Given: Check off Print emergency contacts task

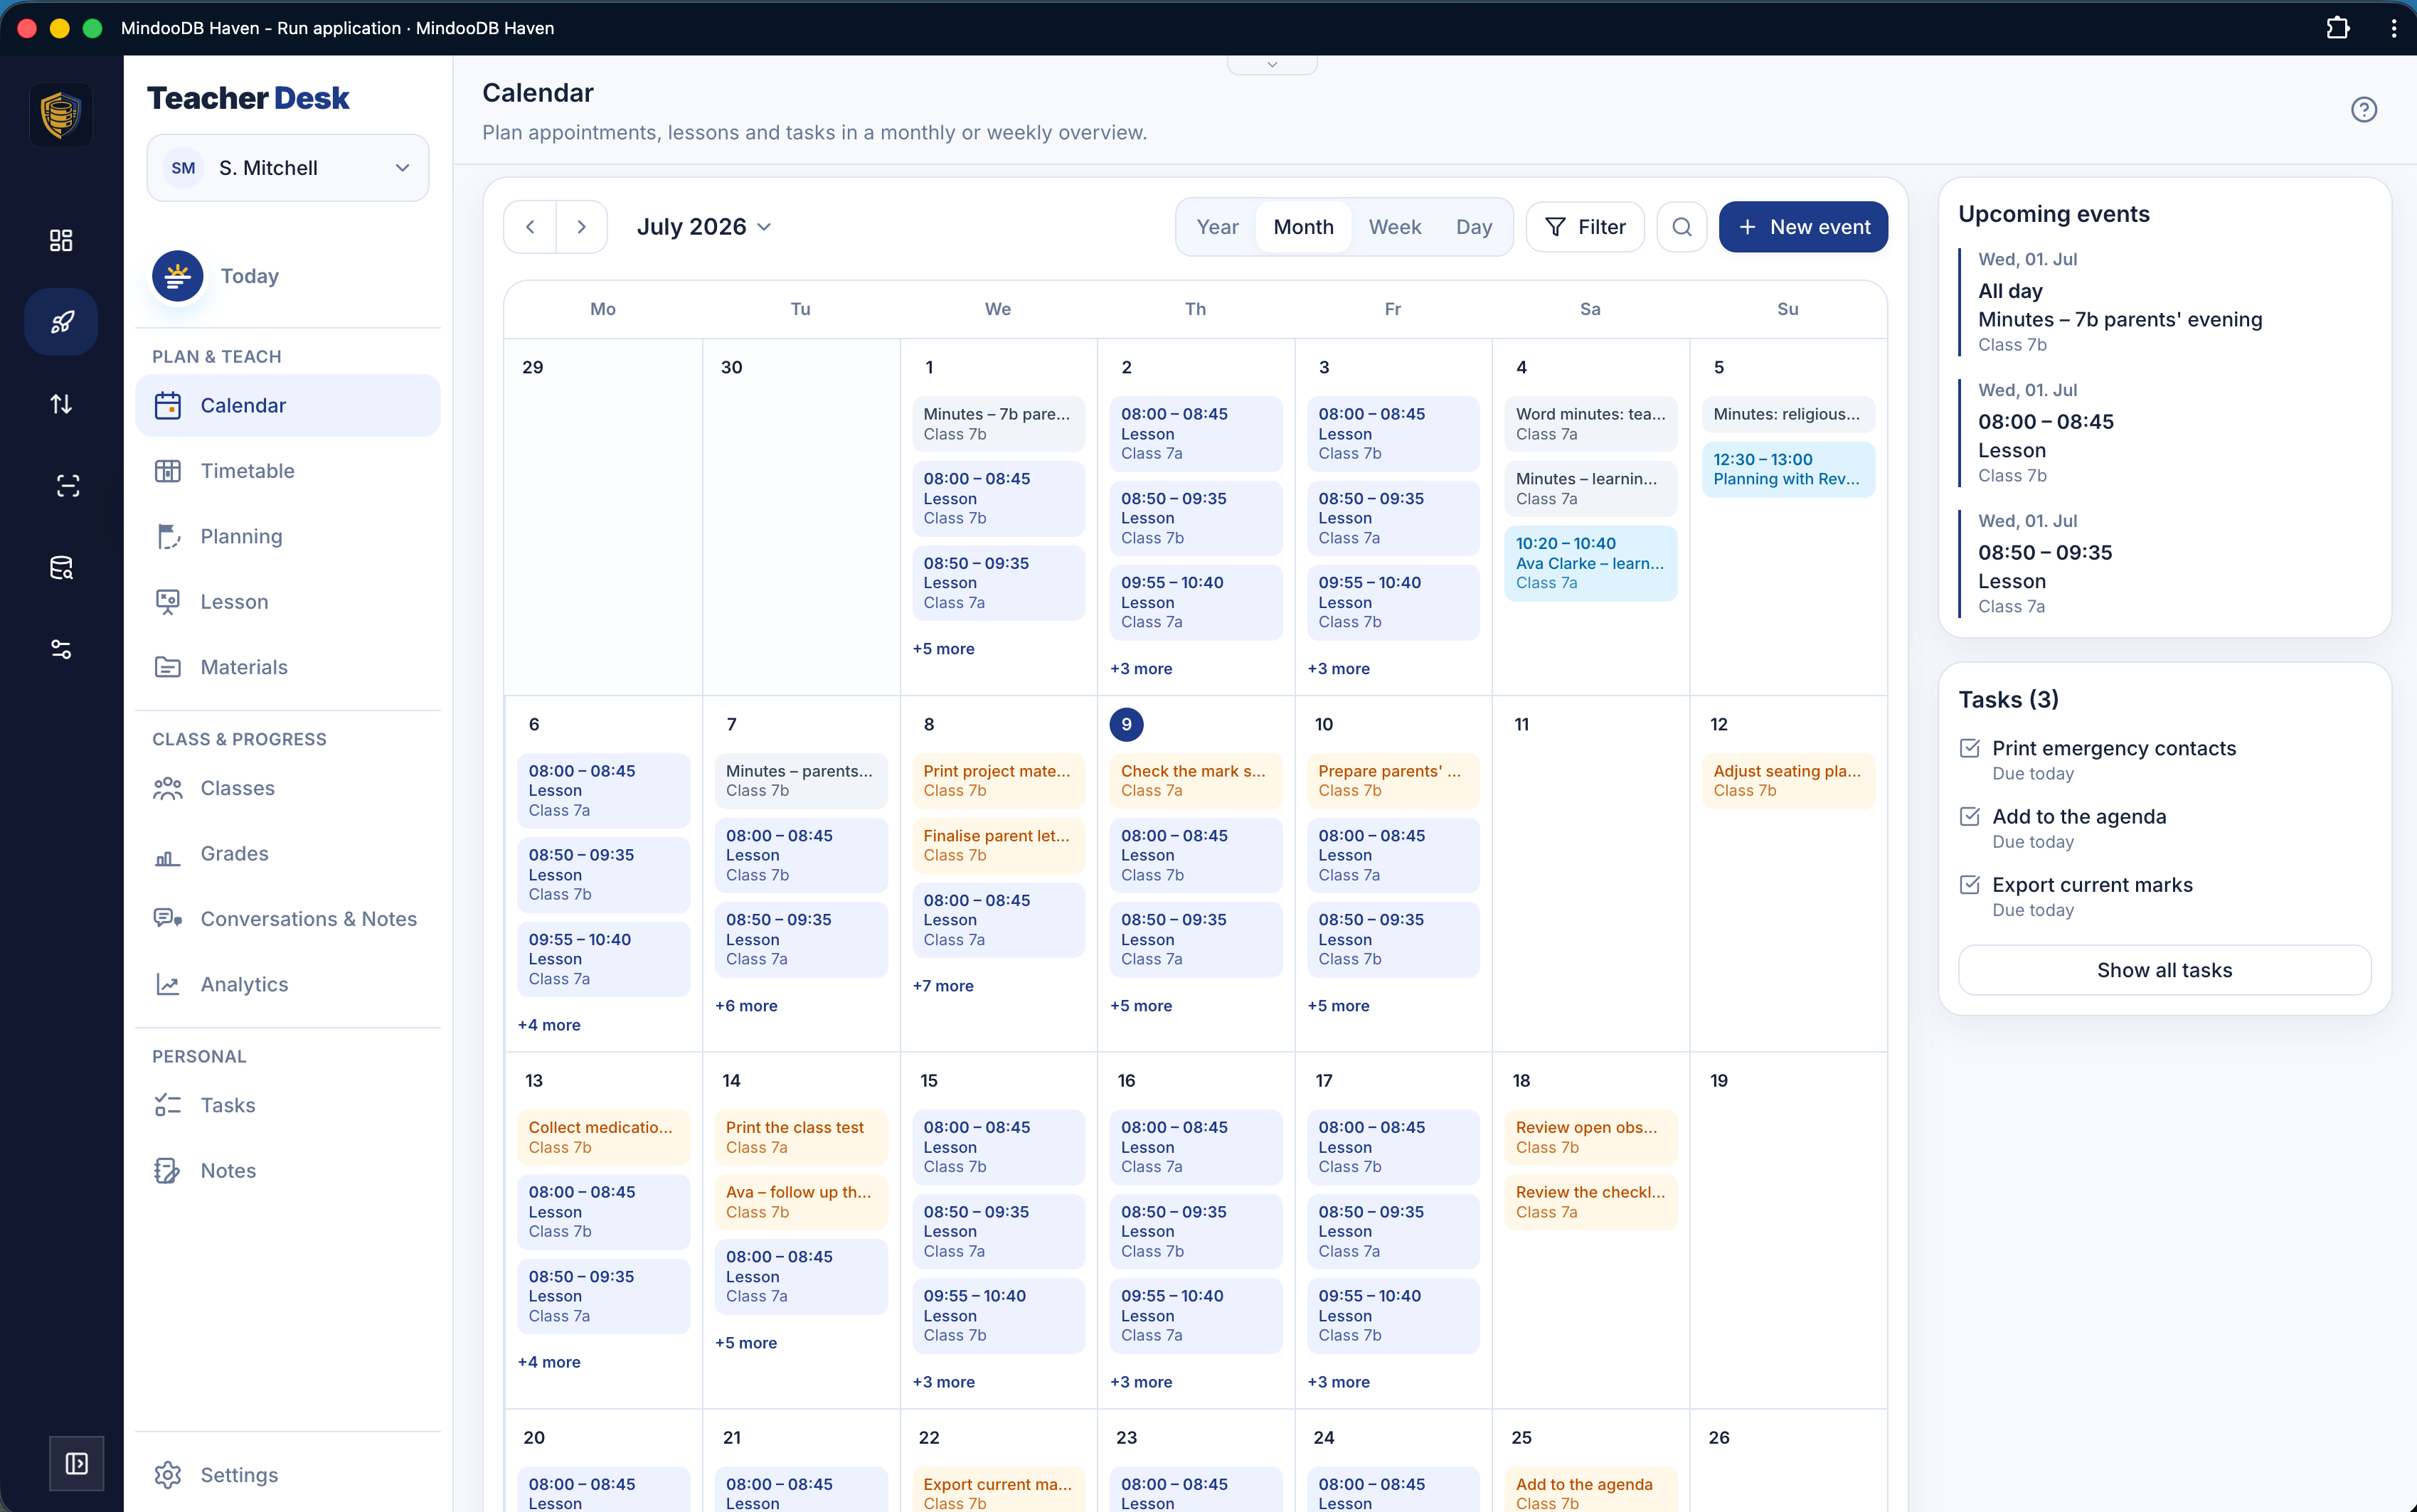Looking at the screenshot, I should (1969, 748).
